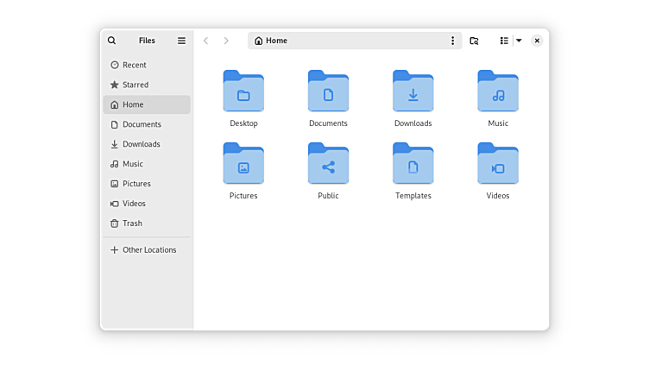Toggle list view layout button
The width and height of the screenshot is (649, 365).
[504, 41]
